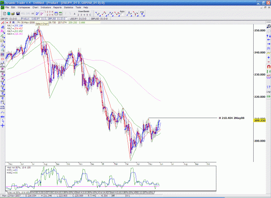Open the File menu
The width and height of the screenshot is (271, 198).
(7, 7)
